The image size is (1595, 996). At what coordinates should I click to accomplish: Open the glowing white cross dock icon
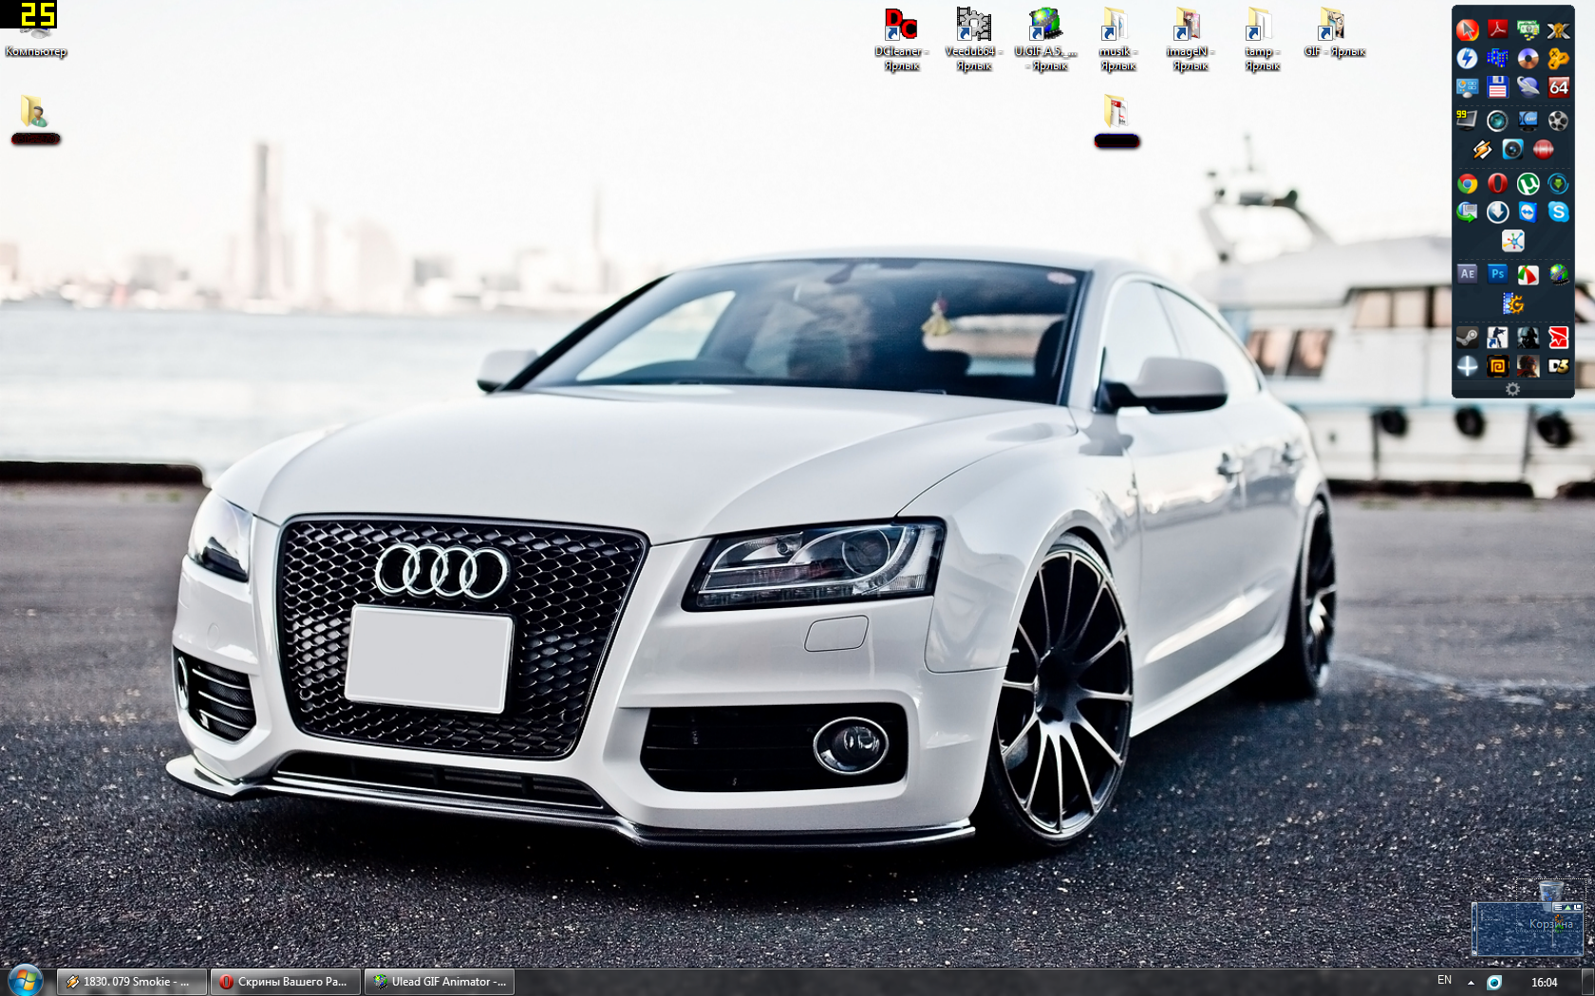pyautogui.click(x=1467, y=365)
